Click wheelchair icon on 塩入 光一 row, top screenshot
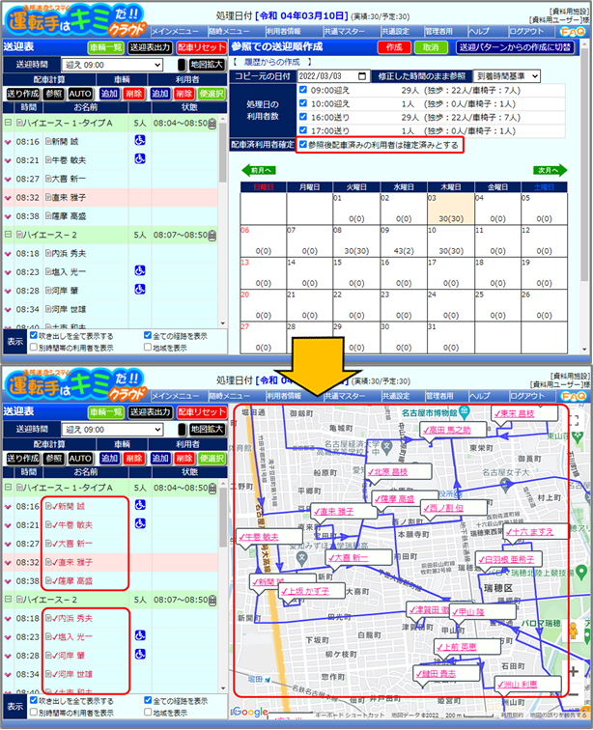This screenshot has width=593, height=730. pos(140,270)
